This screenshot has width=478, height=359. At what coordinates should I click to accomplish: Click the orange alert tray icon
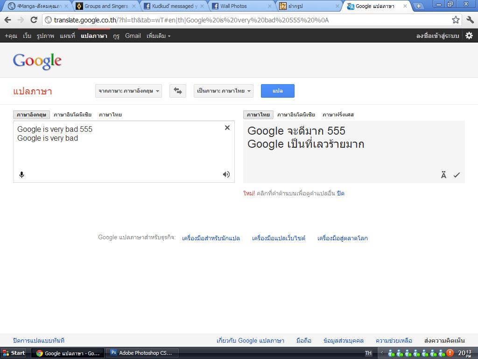(450, 353)
